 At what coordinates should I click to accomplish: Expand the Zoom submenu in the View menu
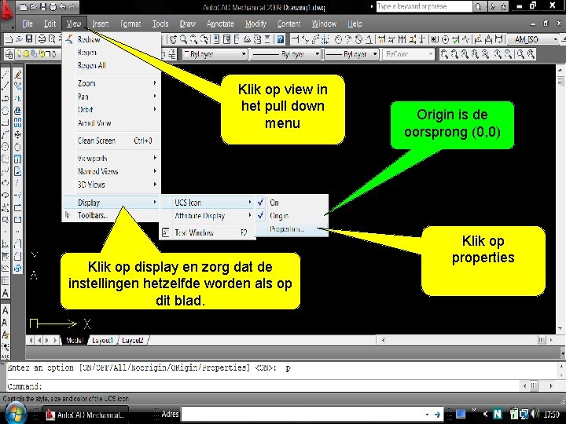point(112,83)
